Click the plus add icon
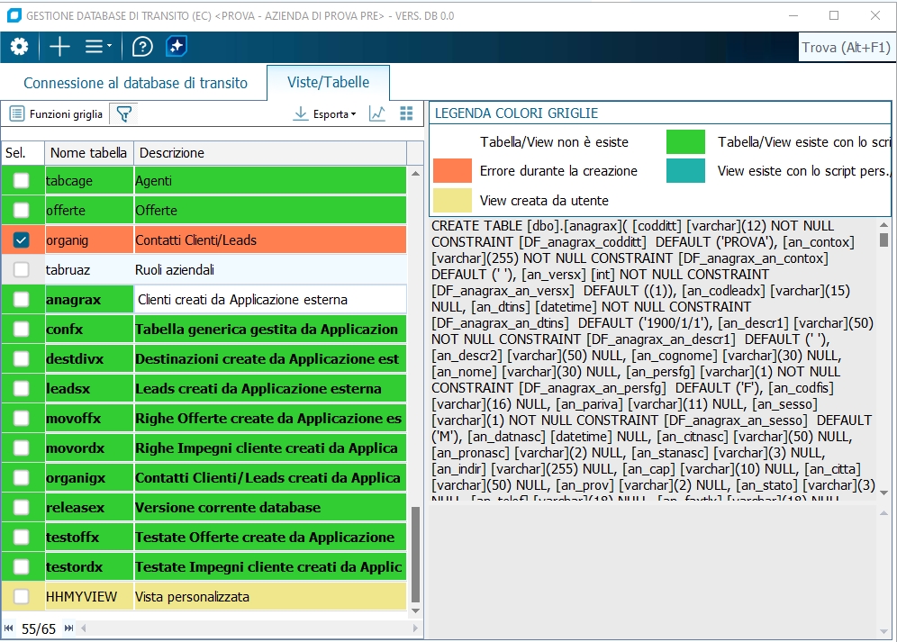The width and height of the screenshot is (897, 642). (59, 47)
